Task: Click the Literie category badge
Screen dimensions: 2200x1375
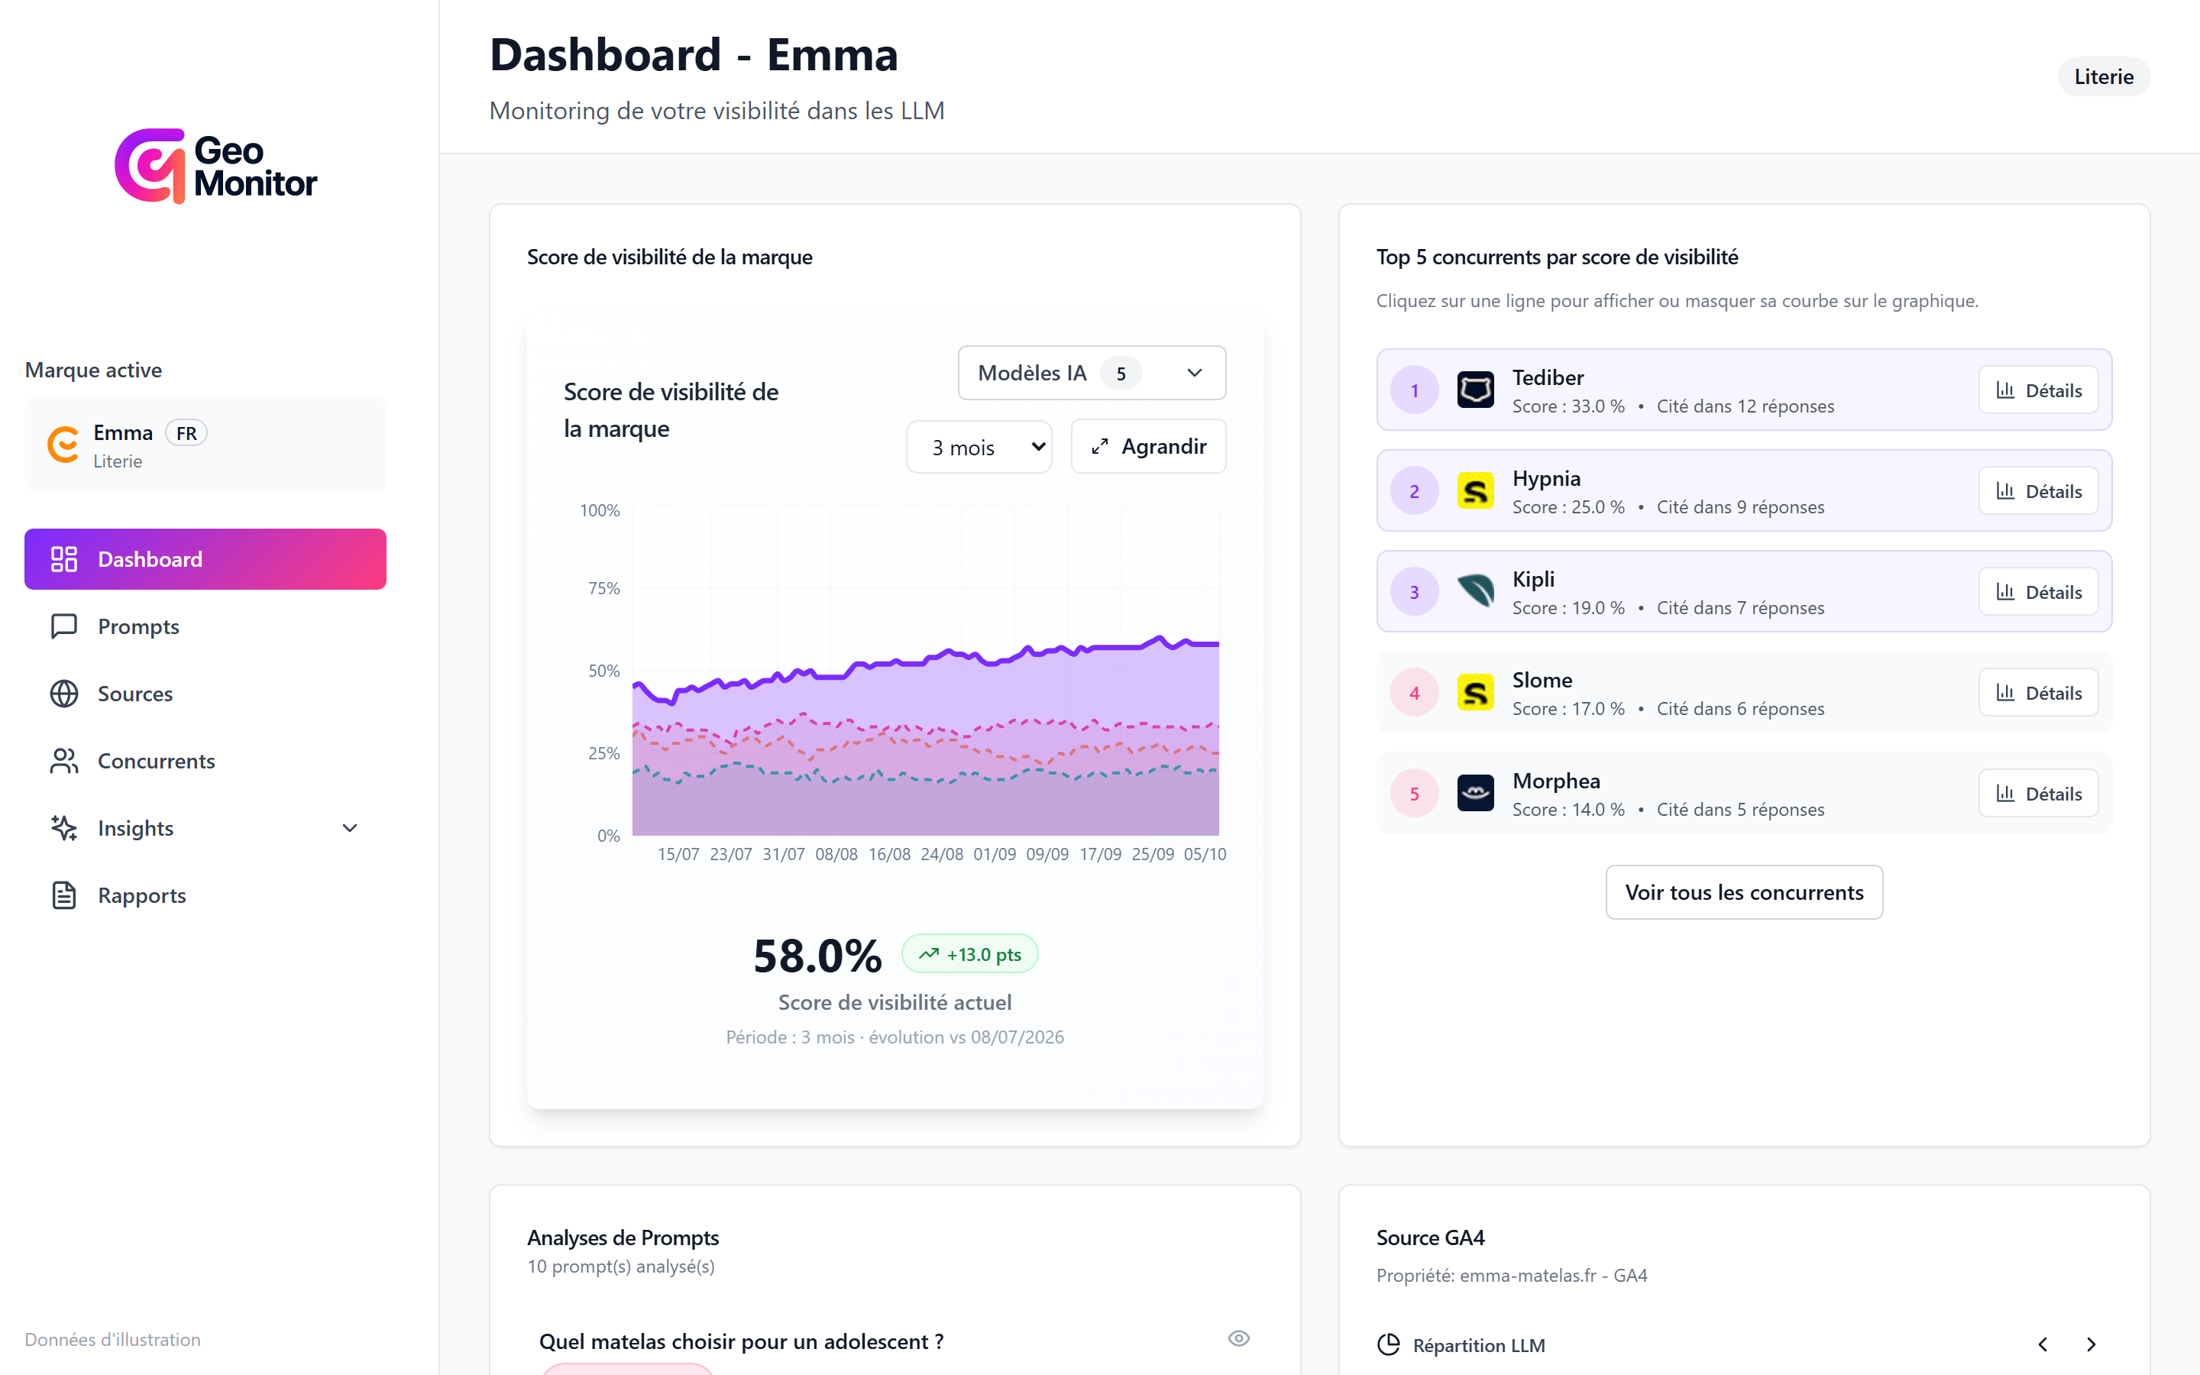Action: pos(2104,76)
